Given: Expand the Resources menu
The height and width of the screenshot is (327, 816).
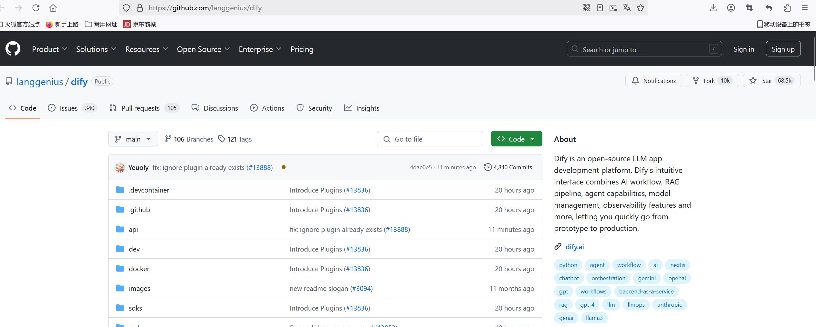Looking at the screenshot, I should (146, 49).
